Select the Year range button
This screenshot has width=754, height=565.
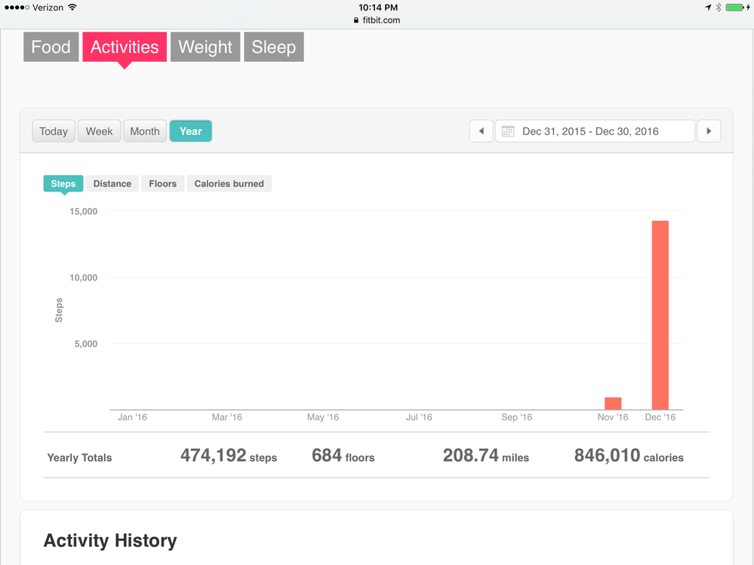[x=190, y=131]
